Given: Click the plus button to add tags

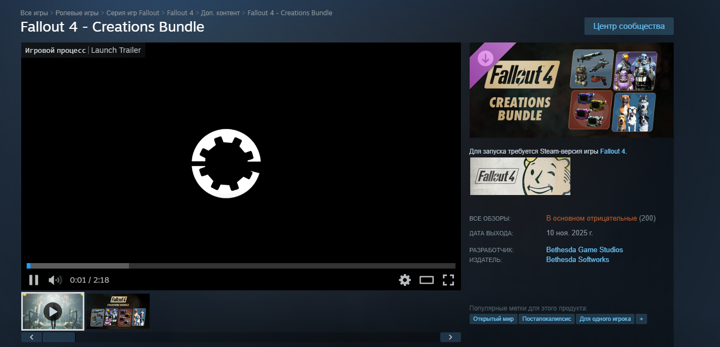Looking at the screenshot, I should [641, 319].
